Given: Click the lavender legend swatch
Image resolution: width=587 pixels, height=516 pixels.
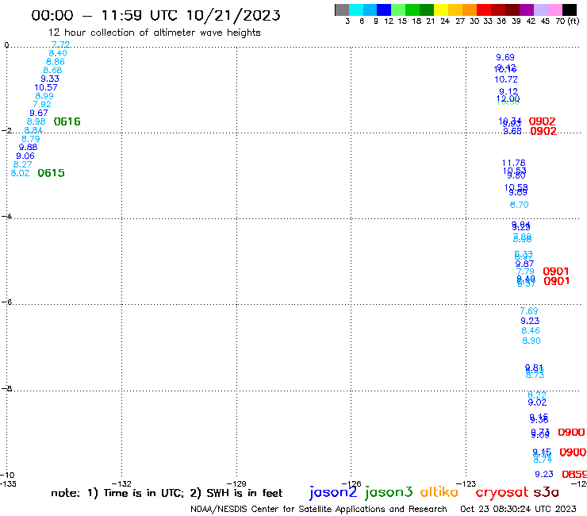Looking at the screenshot, I should pos(541,10).
